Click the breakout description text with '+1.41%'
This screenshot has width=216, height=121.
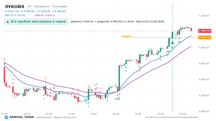click(117, 22)
